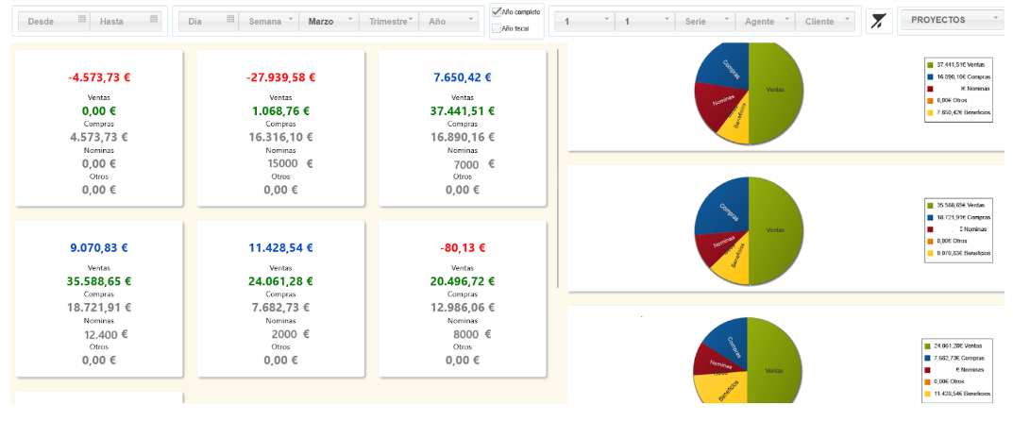Viewport: 1013px width, 421px height.
Task: Open the Desde date calendar icon
Action: 82,20
